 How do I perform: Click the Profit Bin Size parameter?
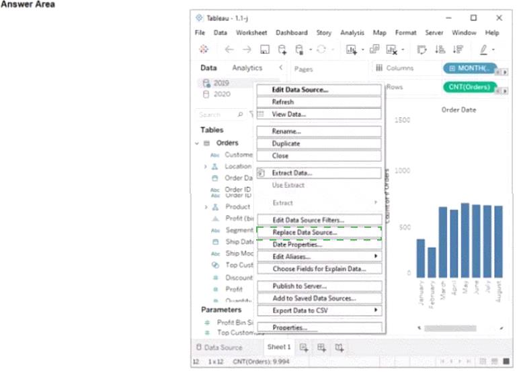point(235,323)
